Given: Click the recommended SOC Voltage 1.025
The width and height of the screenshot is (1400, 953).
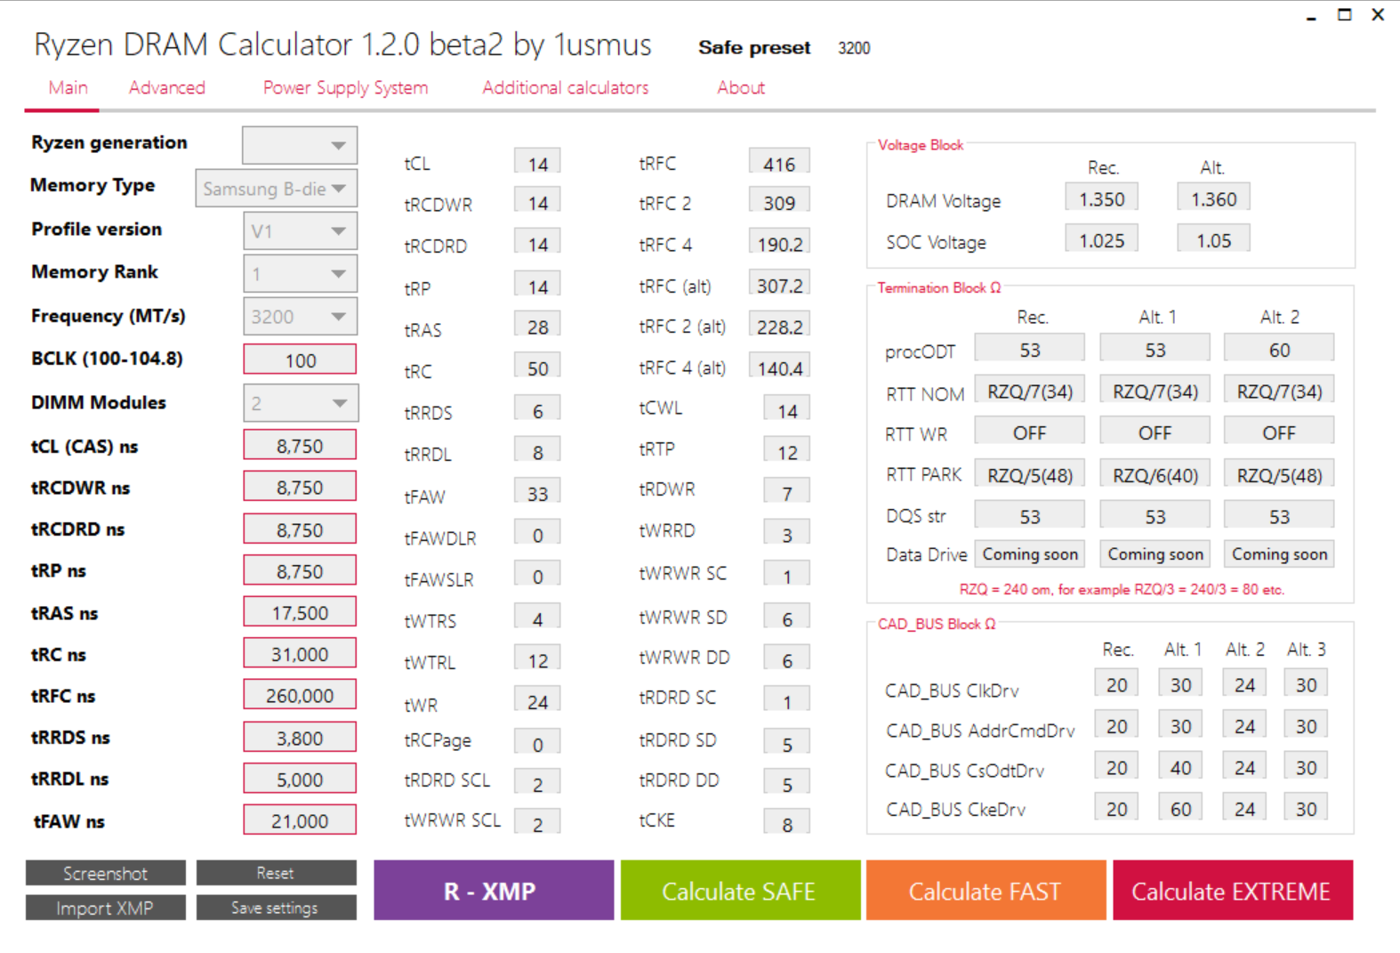Looking at the screenshot, I should pyautogui.click(x=1102, y=239).
